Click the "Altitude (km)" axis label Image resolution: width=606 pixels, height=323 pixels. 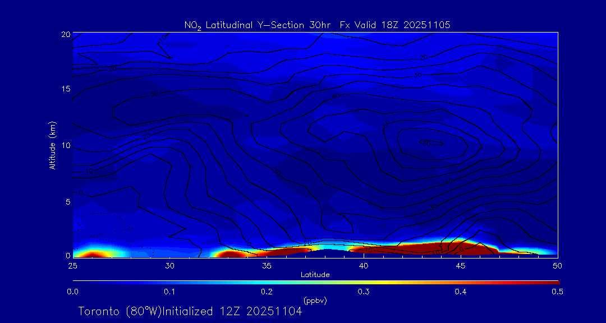click(x=52, y=144)
